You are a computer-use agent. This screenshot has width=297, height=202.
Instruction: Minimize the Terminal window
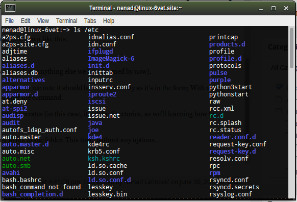click(261, 9)
